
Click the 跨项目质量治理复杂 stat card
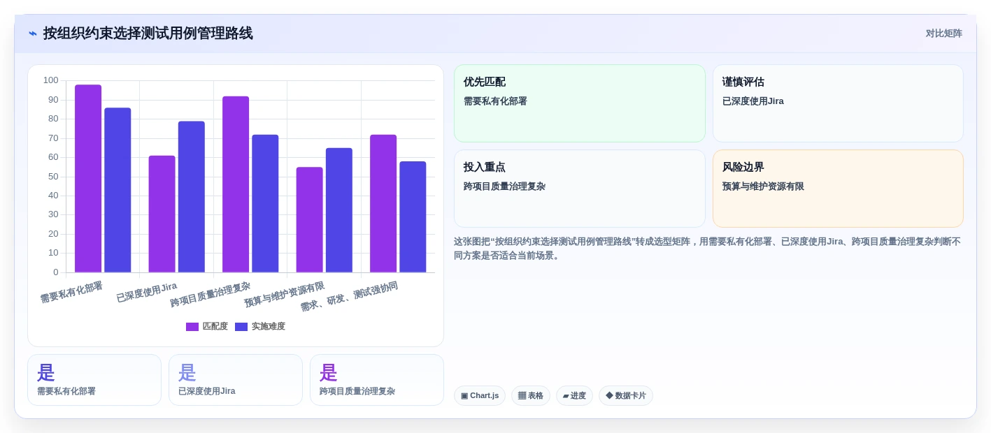point(377,380)
